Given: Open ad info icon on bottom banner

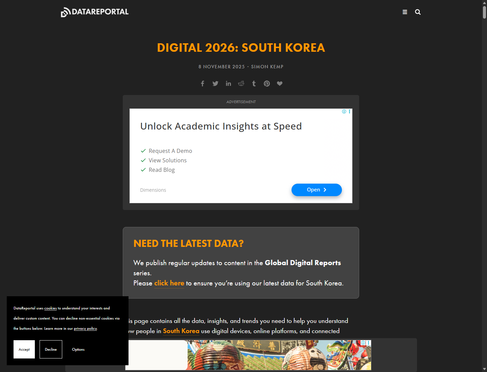Looking at the screenshot, I should 363,343.
